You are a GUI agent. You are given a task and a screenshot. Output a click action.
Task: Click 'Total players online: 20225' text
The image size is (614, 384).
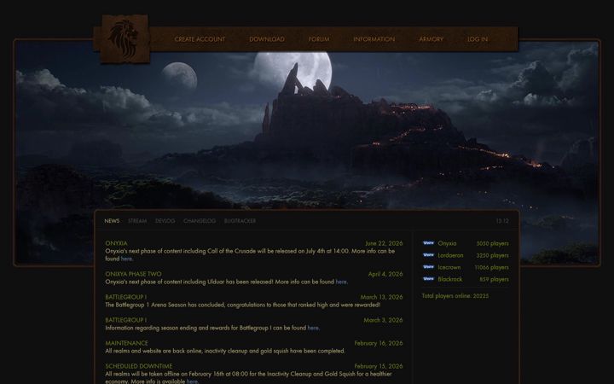[455, 296]
